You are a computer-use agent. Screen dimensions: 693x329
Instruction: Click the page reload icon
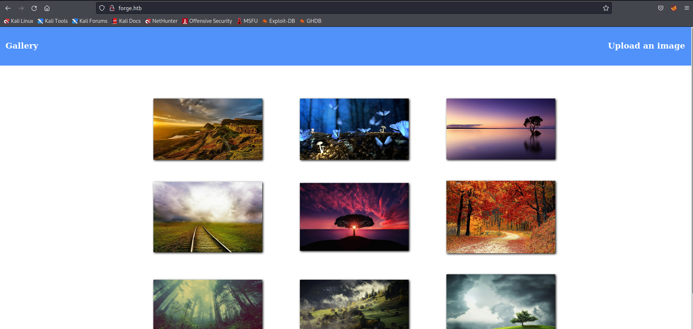(x=34, y=8)
